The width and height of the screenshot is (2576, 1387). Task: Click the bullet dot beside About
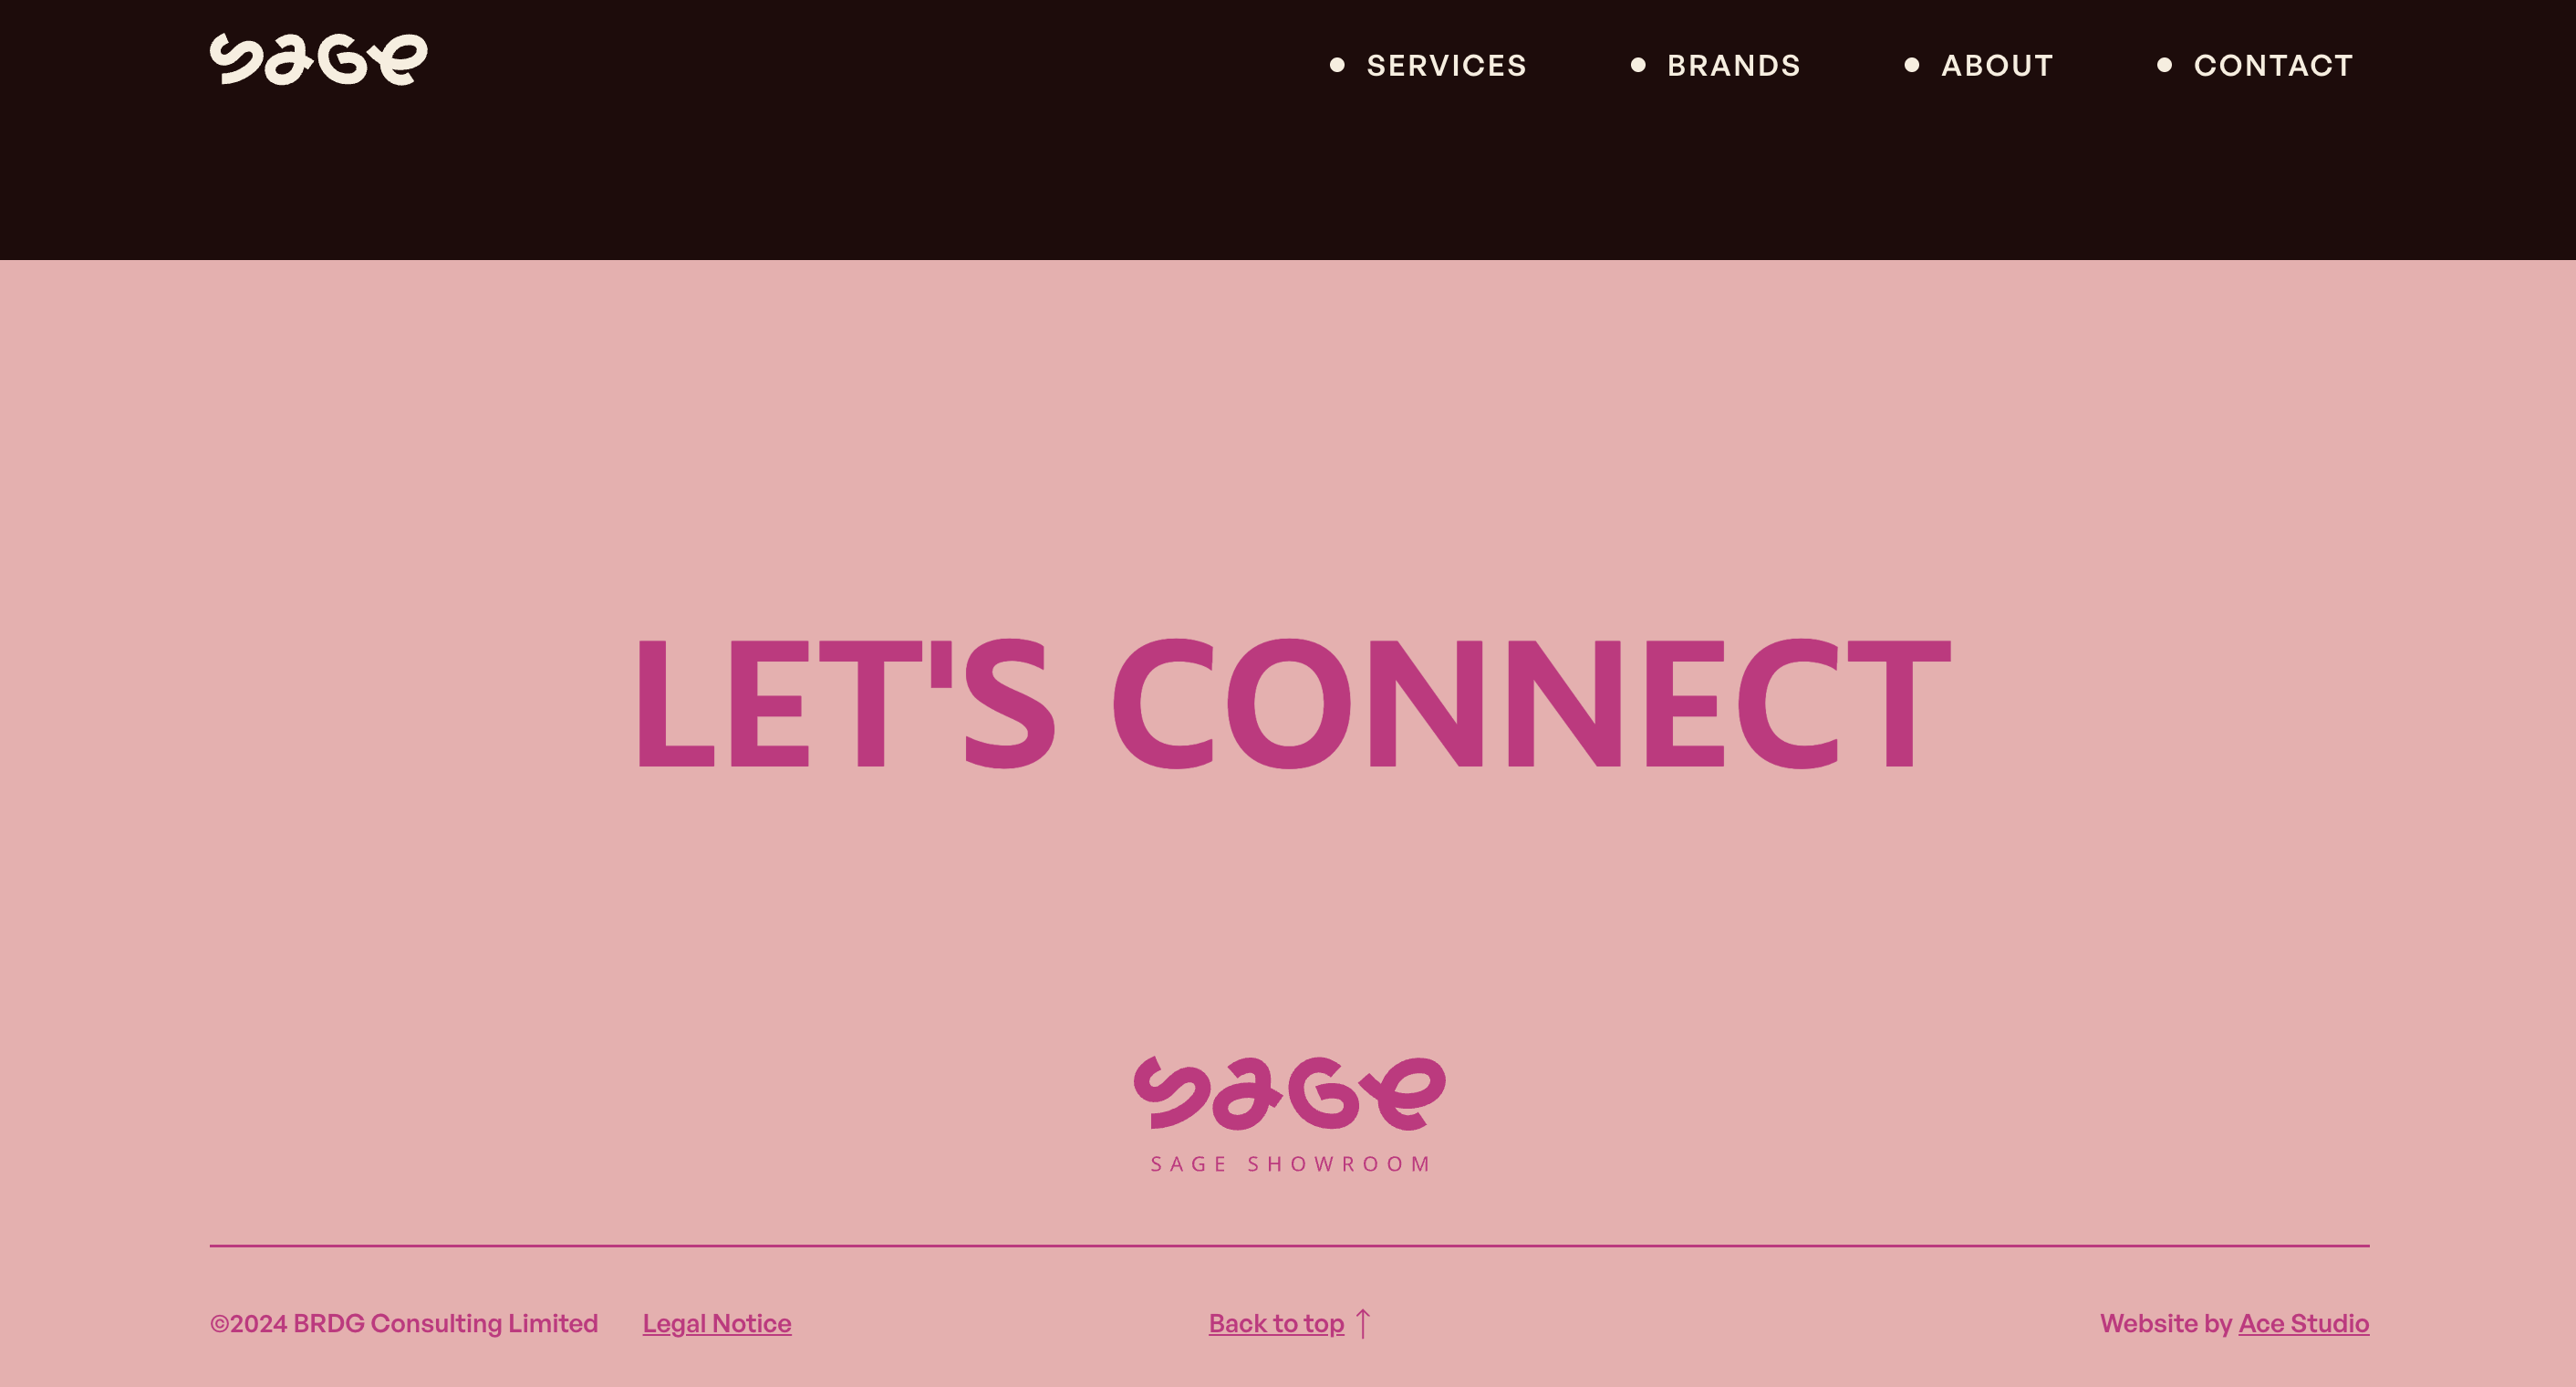[x=1912, y=65]
